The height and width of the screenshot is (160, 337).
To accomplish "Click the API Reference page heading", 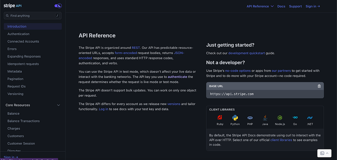I will [97, 36].
